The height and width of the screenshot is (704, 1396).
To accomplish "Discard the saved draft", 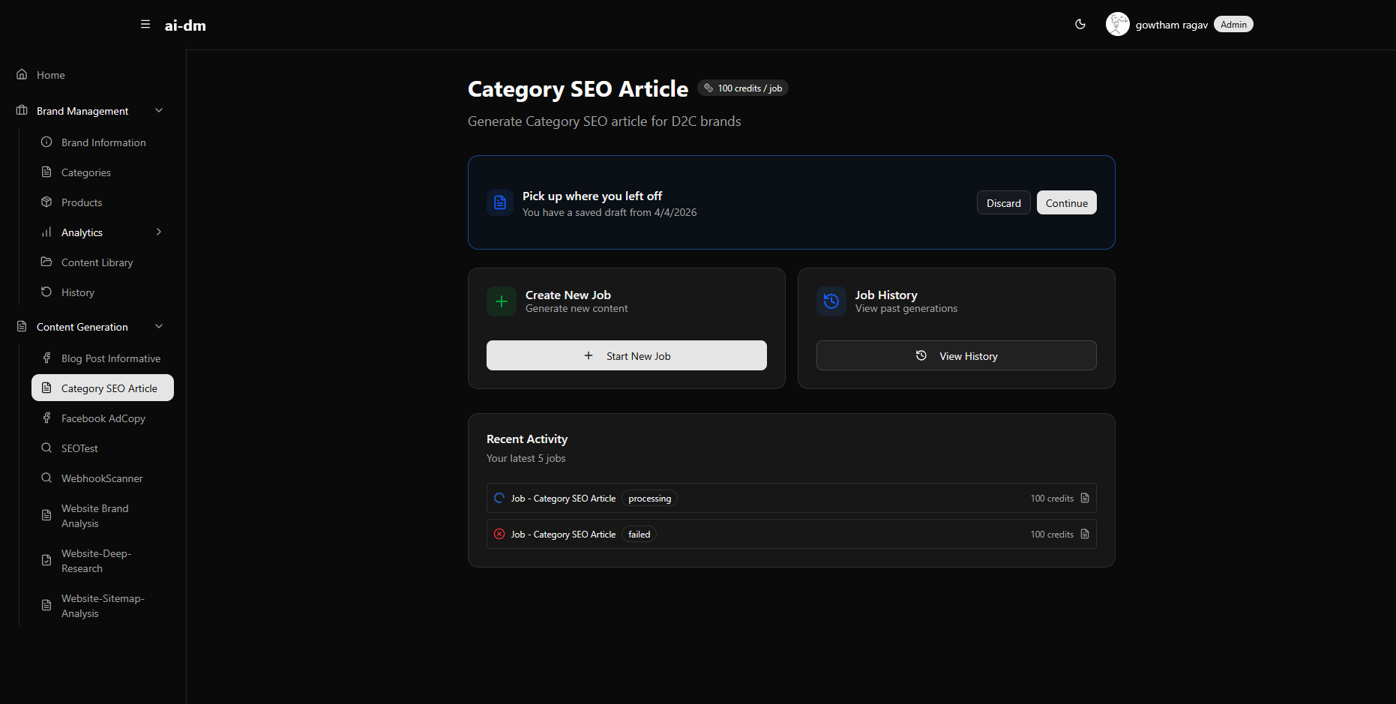I will point(1003,203).
